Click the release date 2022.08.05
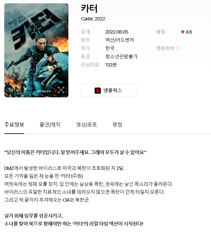This screenshot has height=234, width=211. pyautogui.click(x=117, y=32)
